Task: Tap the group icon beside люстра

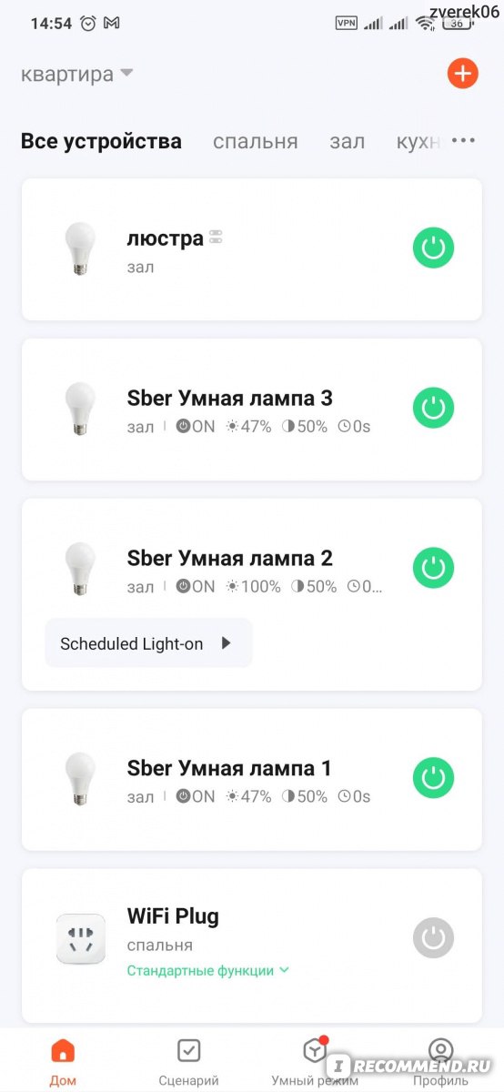Action: (x=216, y=238)
